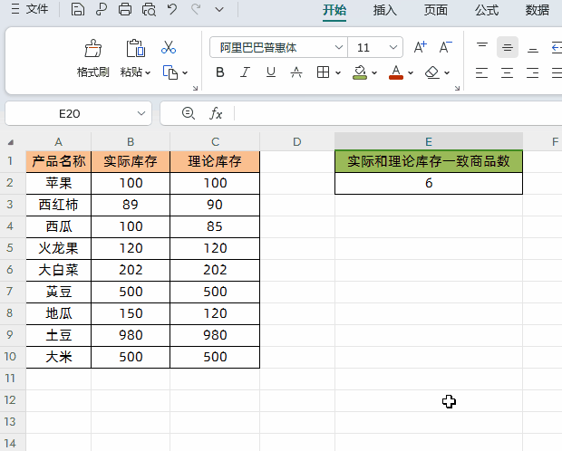Toggle Bold formatting
The width and height of the screenshot is (562, 451).
point(220,72)
